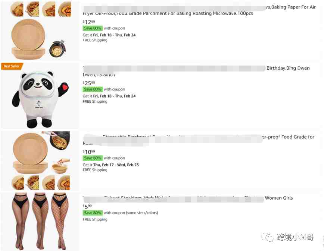
Task: Open title ending with Baking Paper For Air
Action: 199,10
